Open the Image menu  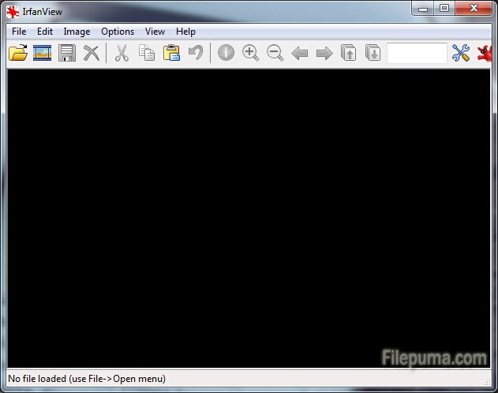[x=77, y=32]
